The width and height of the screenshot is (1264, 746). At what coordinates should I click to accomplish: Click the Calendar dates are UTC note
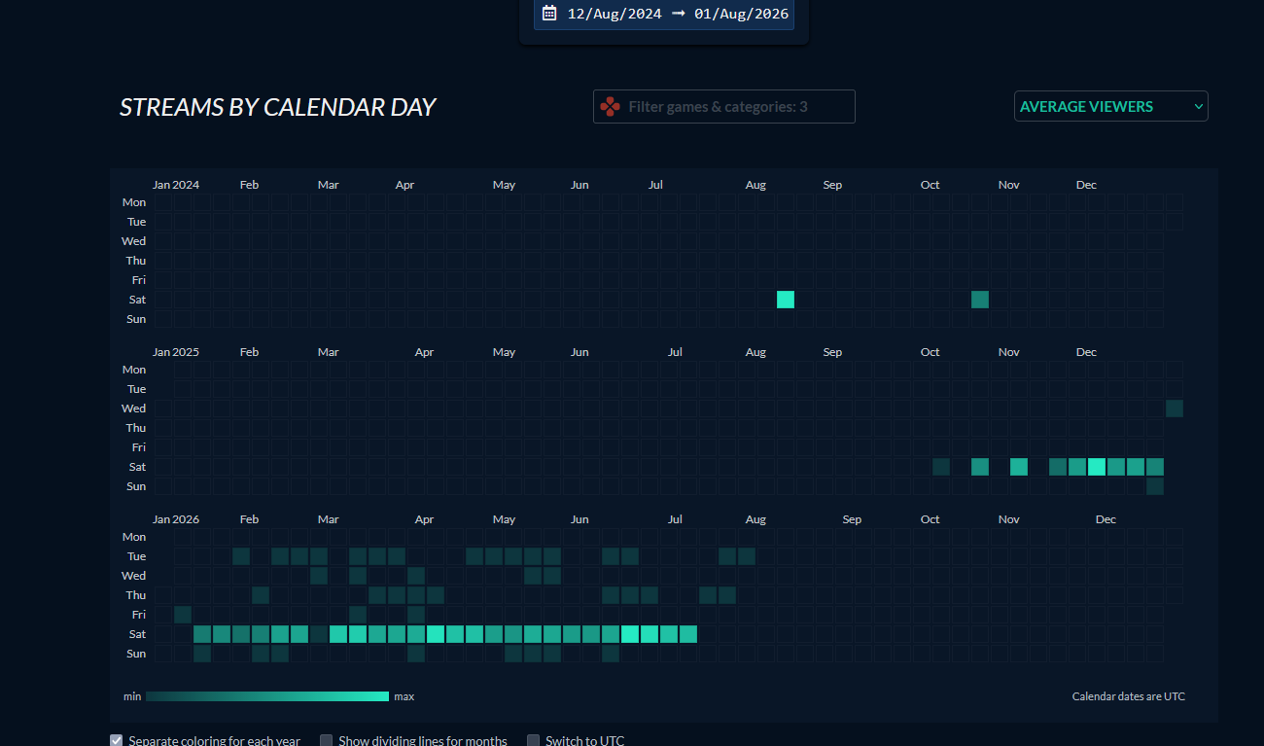pos(1129,696)
